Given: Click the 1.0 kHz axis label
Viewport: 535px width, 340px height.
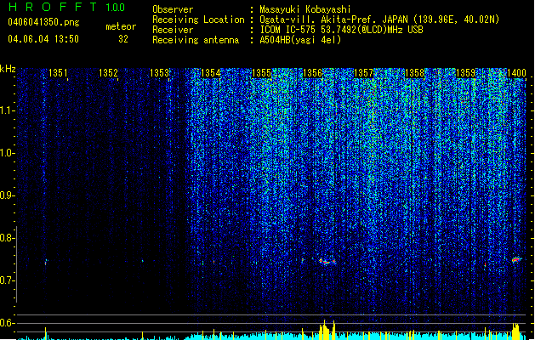Looking at the screenshot, I should pos(7,153).
